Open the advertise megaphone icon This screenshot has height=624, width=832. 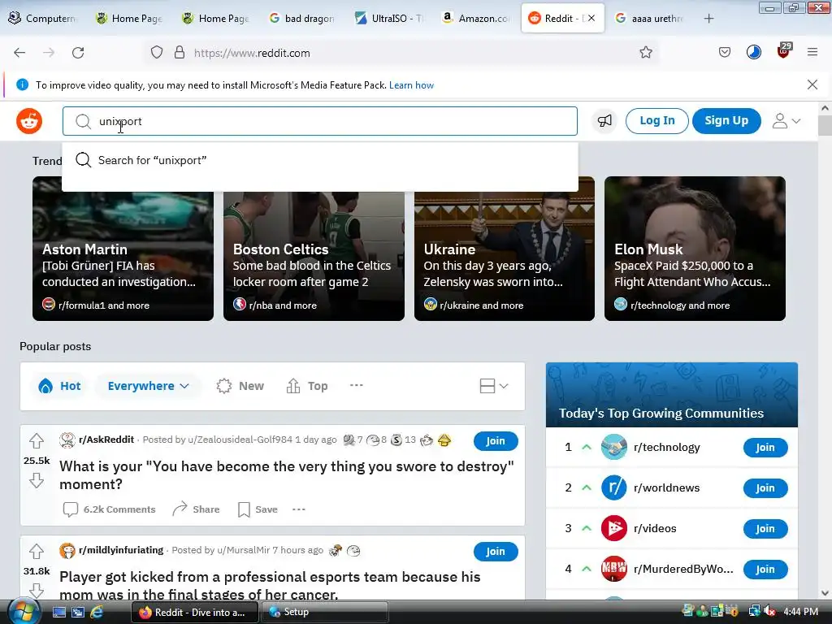pos(604,121)
